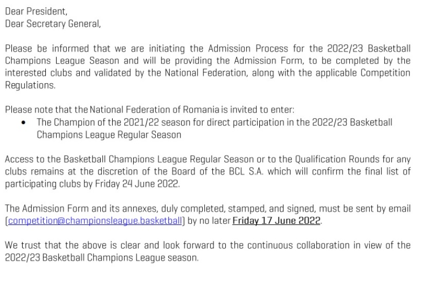Click the "Dear President," salutation line
The image size is (430, 282).
36,11
